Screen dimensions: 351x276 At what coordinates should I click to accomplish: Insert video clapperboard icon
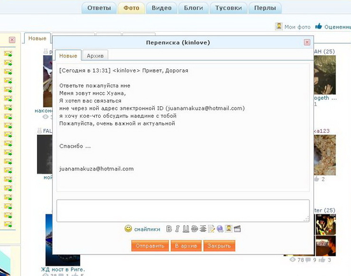tap(237, 229)
